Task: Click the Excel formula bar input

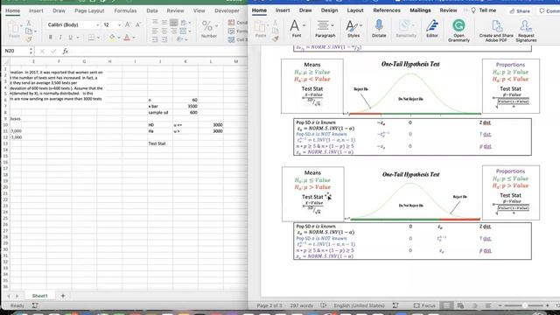Action: [x=159, y=51]
